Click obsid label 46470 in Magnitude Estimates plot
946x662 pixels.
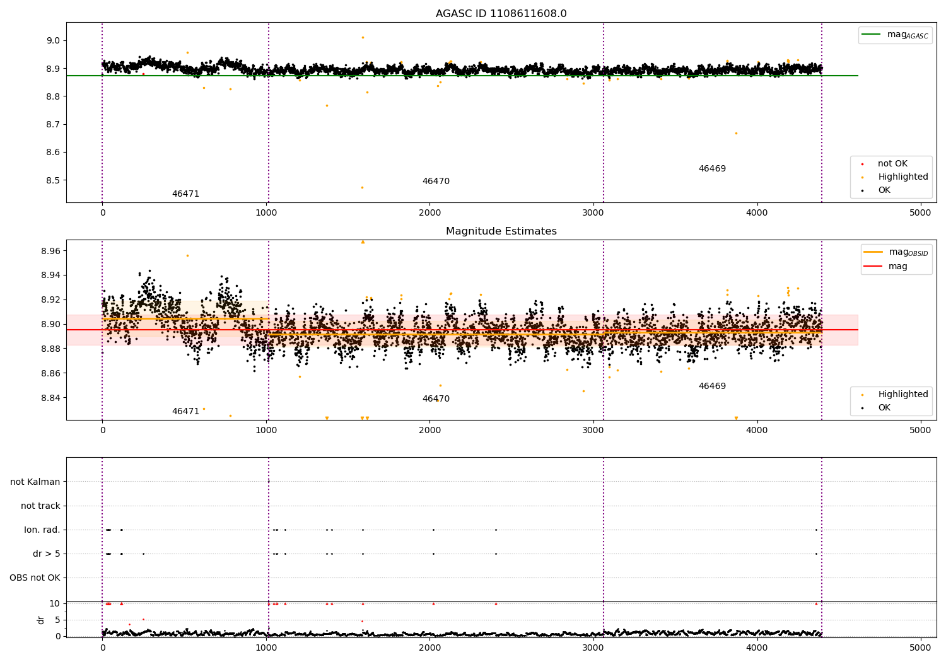coord(436,399)
